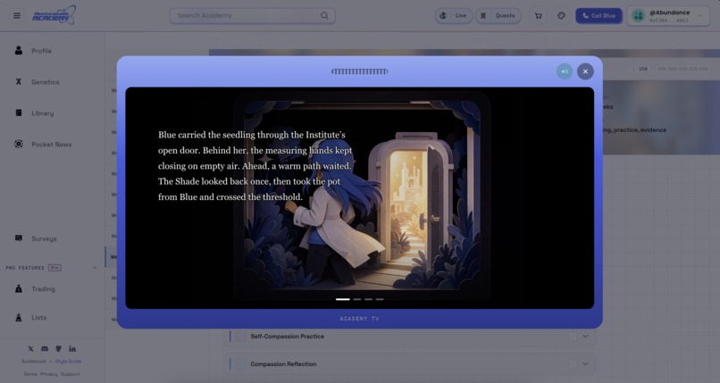Collapse the Pro Features section
The height and width of the screenshot is (383, 720).
pyautogui.click(x=95, y=268)
